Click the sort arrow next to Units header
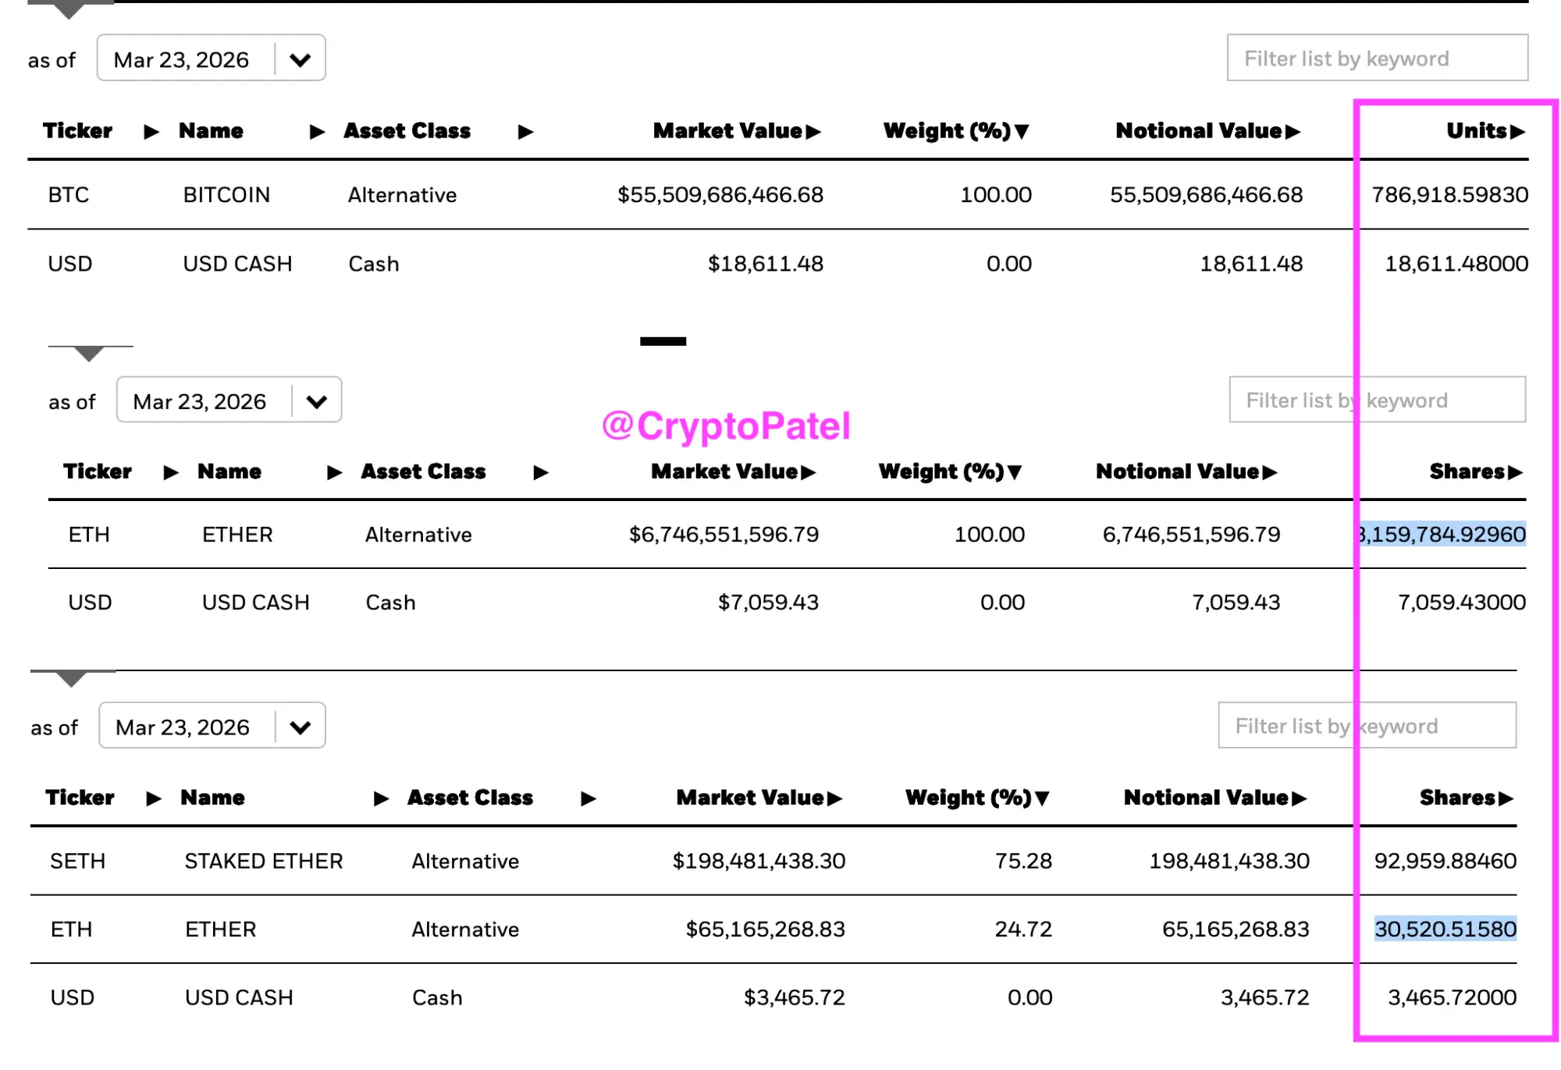Screen dimensions: 1561x1070 click(x=1517, y=132)
